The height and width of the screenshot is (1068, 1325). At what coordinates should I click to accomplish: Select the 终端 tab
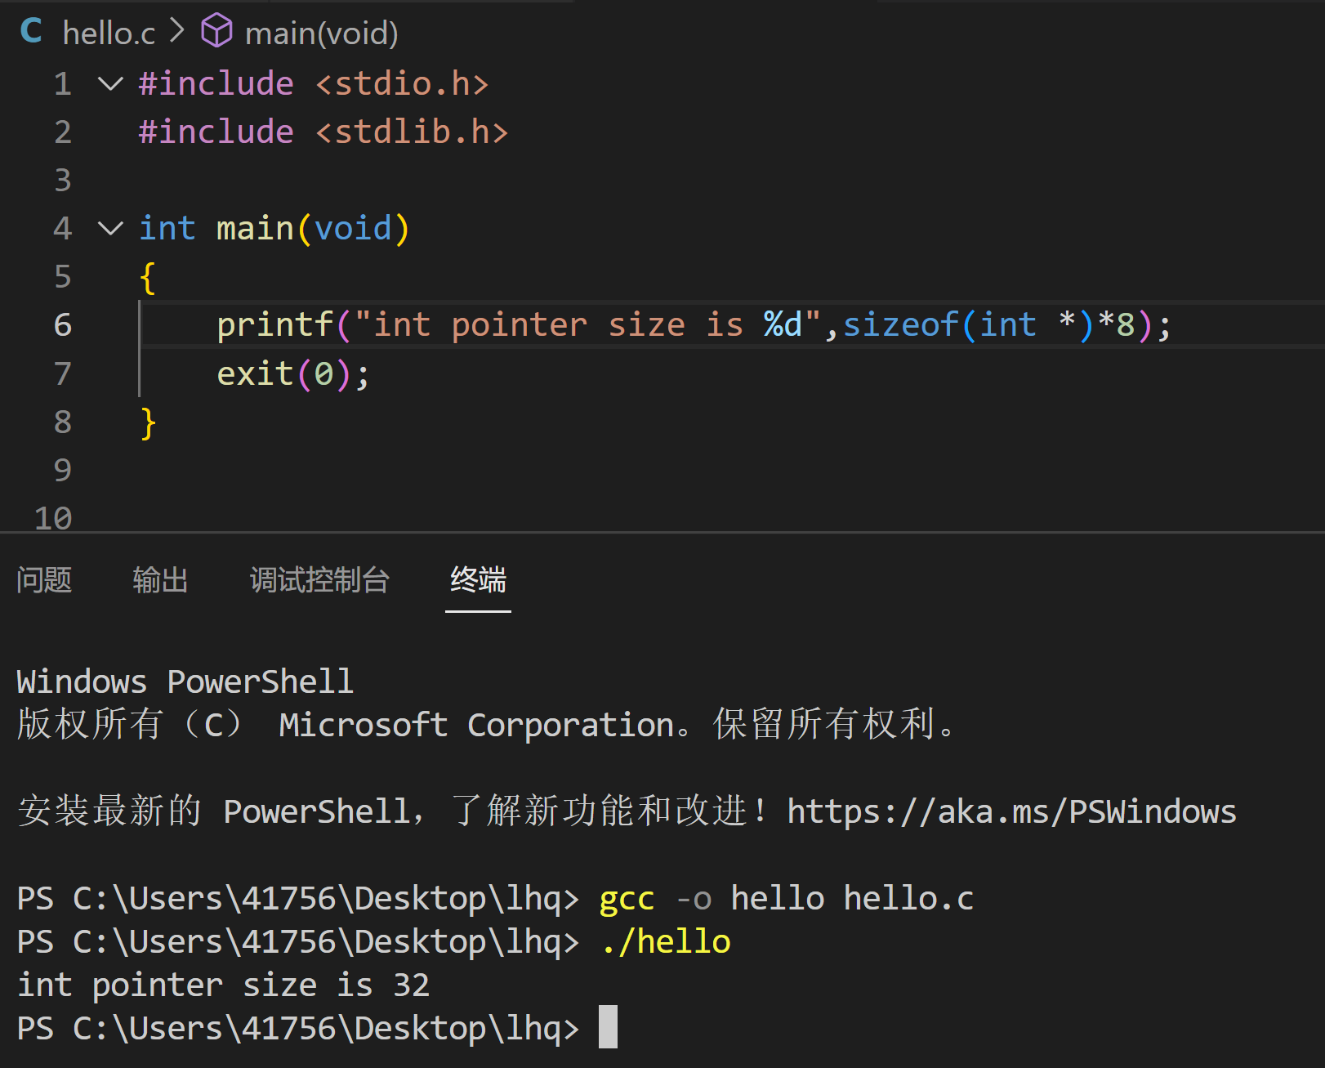click(x=478, y=580)
